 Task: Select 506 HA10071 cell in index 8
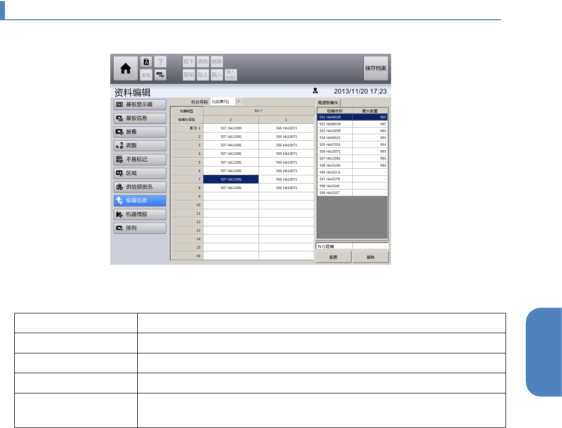286,188
